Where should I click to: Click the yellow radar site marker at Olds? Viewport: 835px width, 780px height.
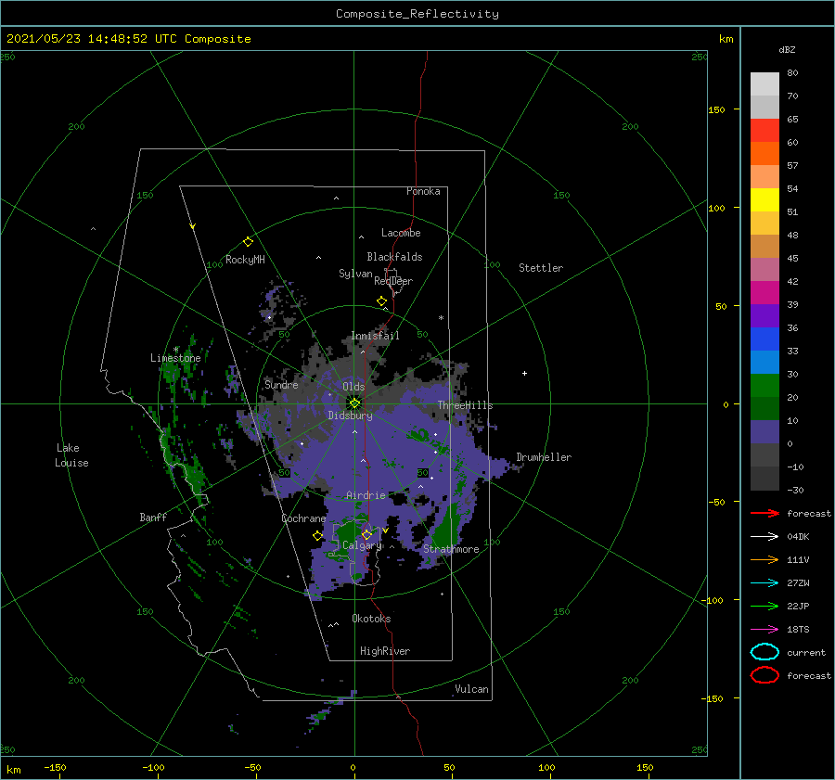[x=354, y=403]
